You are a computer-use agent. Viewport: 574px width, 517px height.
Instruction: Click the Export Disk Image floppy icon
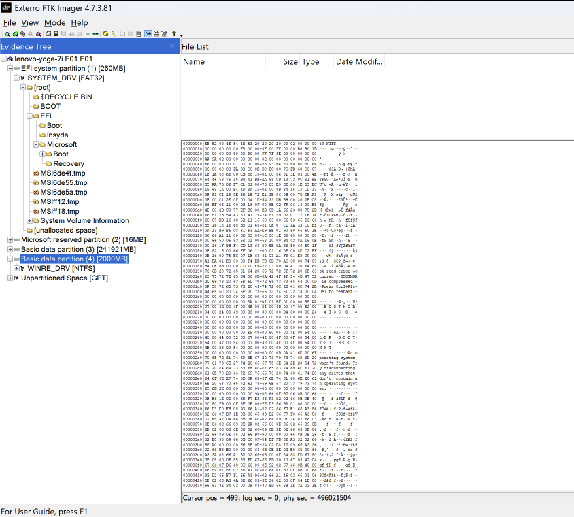[x=56, y=34]
